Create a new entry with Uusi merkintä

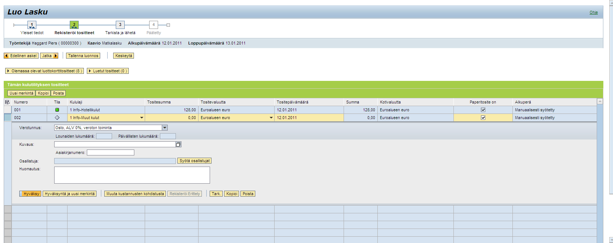pos(22,93)
